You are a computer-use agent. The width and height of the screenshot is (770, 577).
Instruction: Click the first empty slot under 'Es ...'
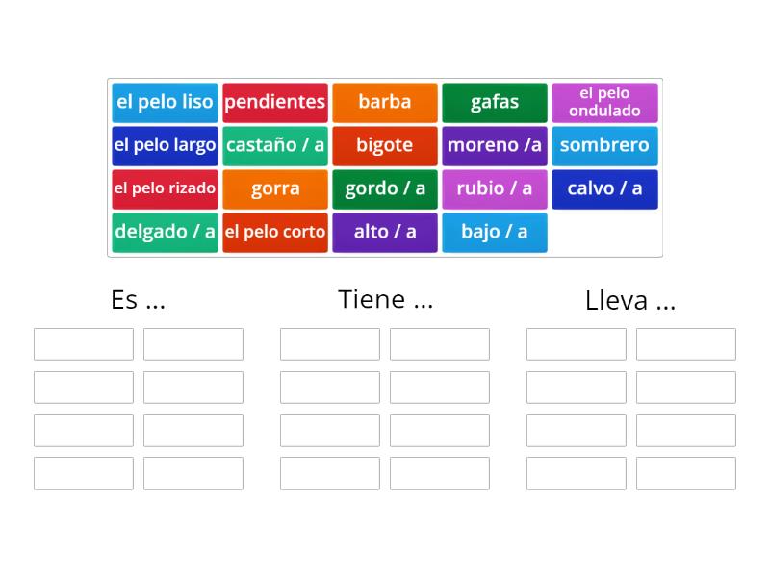83,343
